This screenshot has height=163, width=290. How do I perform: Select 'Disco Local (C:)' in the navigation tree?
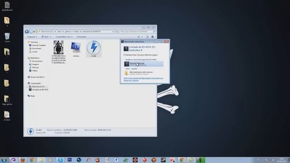click(x=38, y=86)
